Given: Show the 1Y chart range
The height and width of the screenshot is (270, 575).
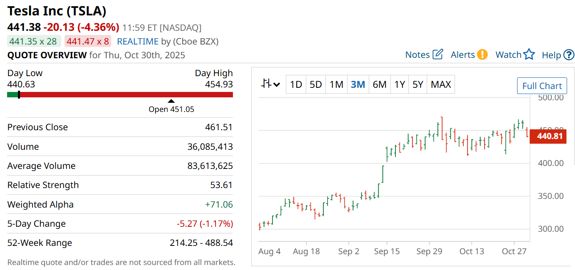Looking at the screenshot, I should 400,84.
